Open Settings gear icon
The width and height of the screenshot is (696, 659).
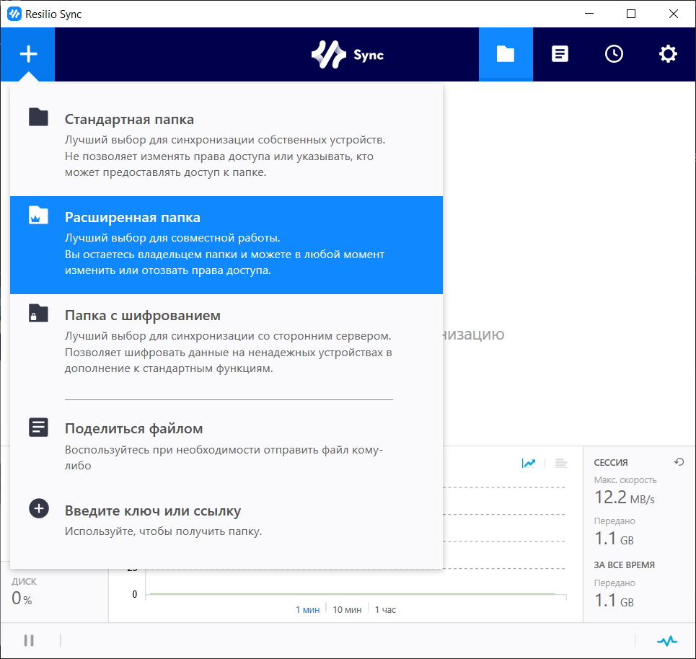click(668, 54)
